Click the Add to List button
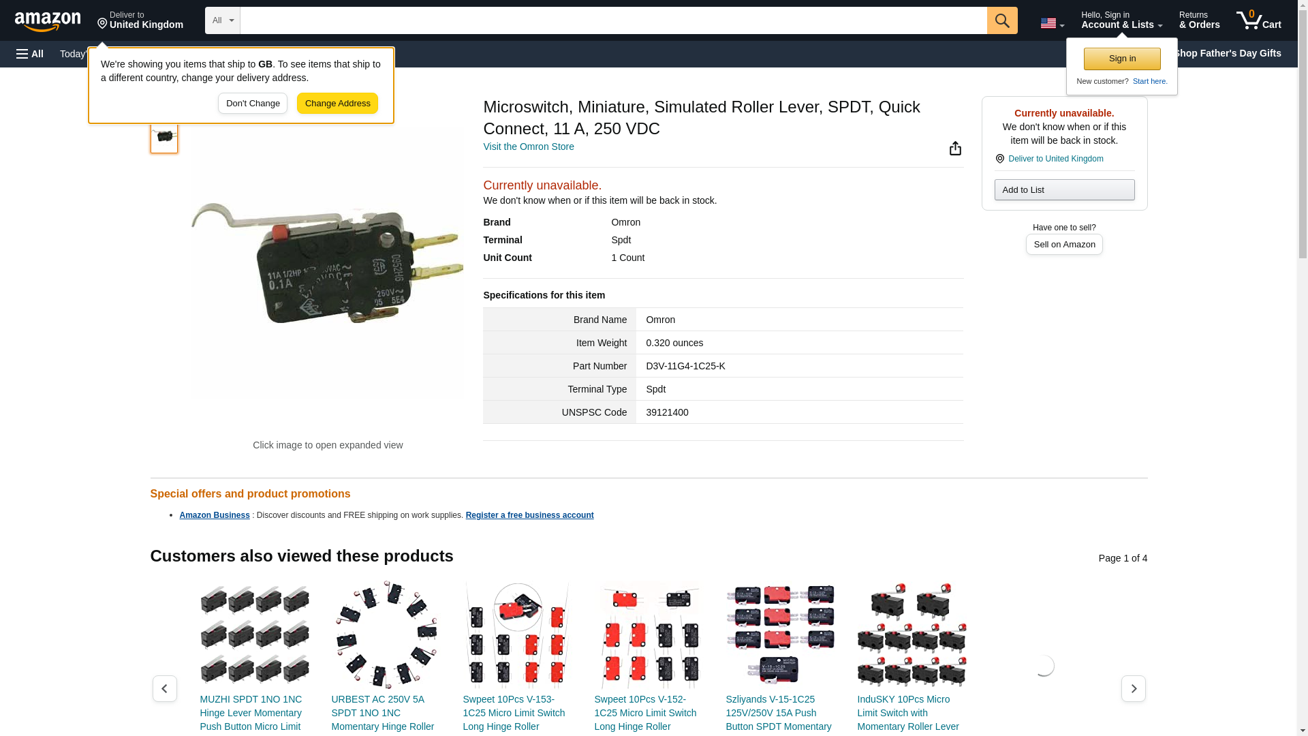This screenshot has width=1308, height=736. 1063,190
